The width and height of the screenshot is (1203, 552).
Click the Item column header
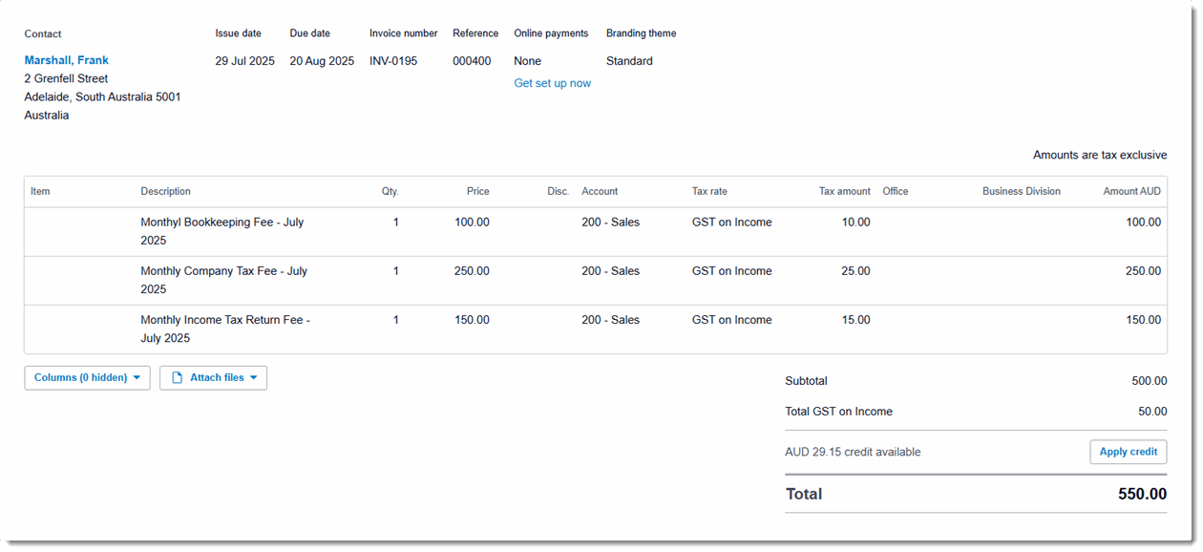coord(40,191)
